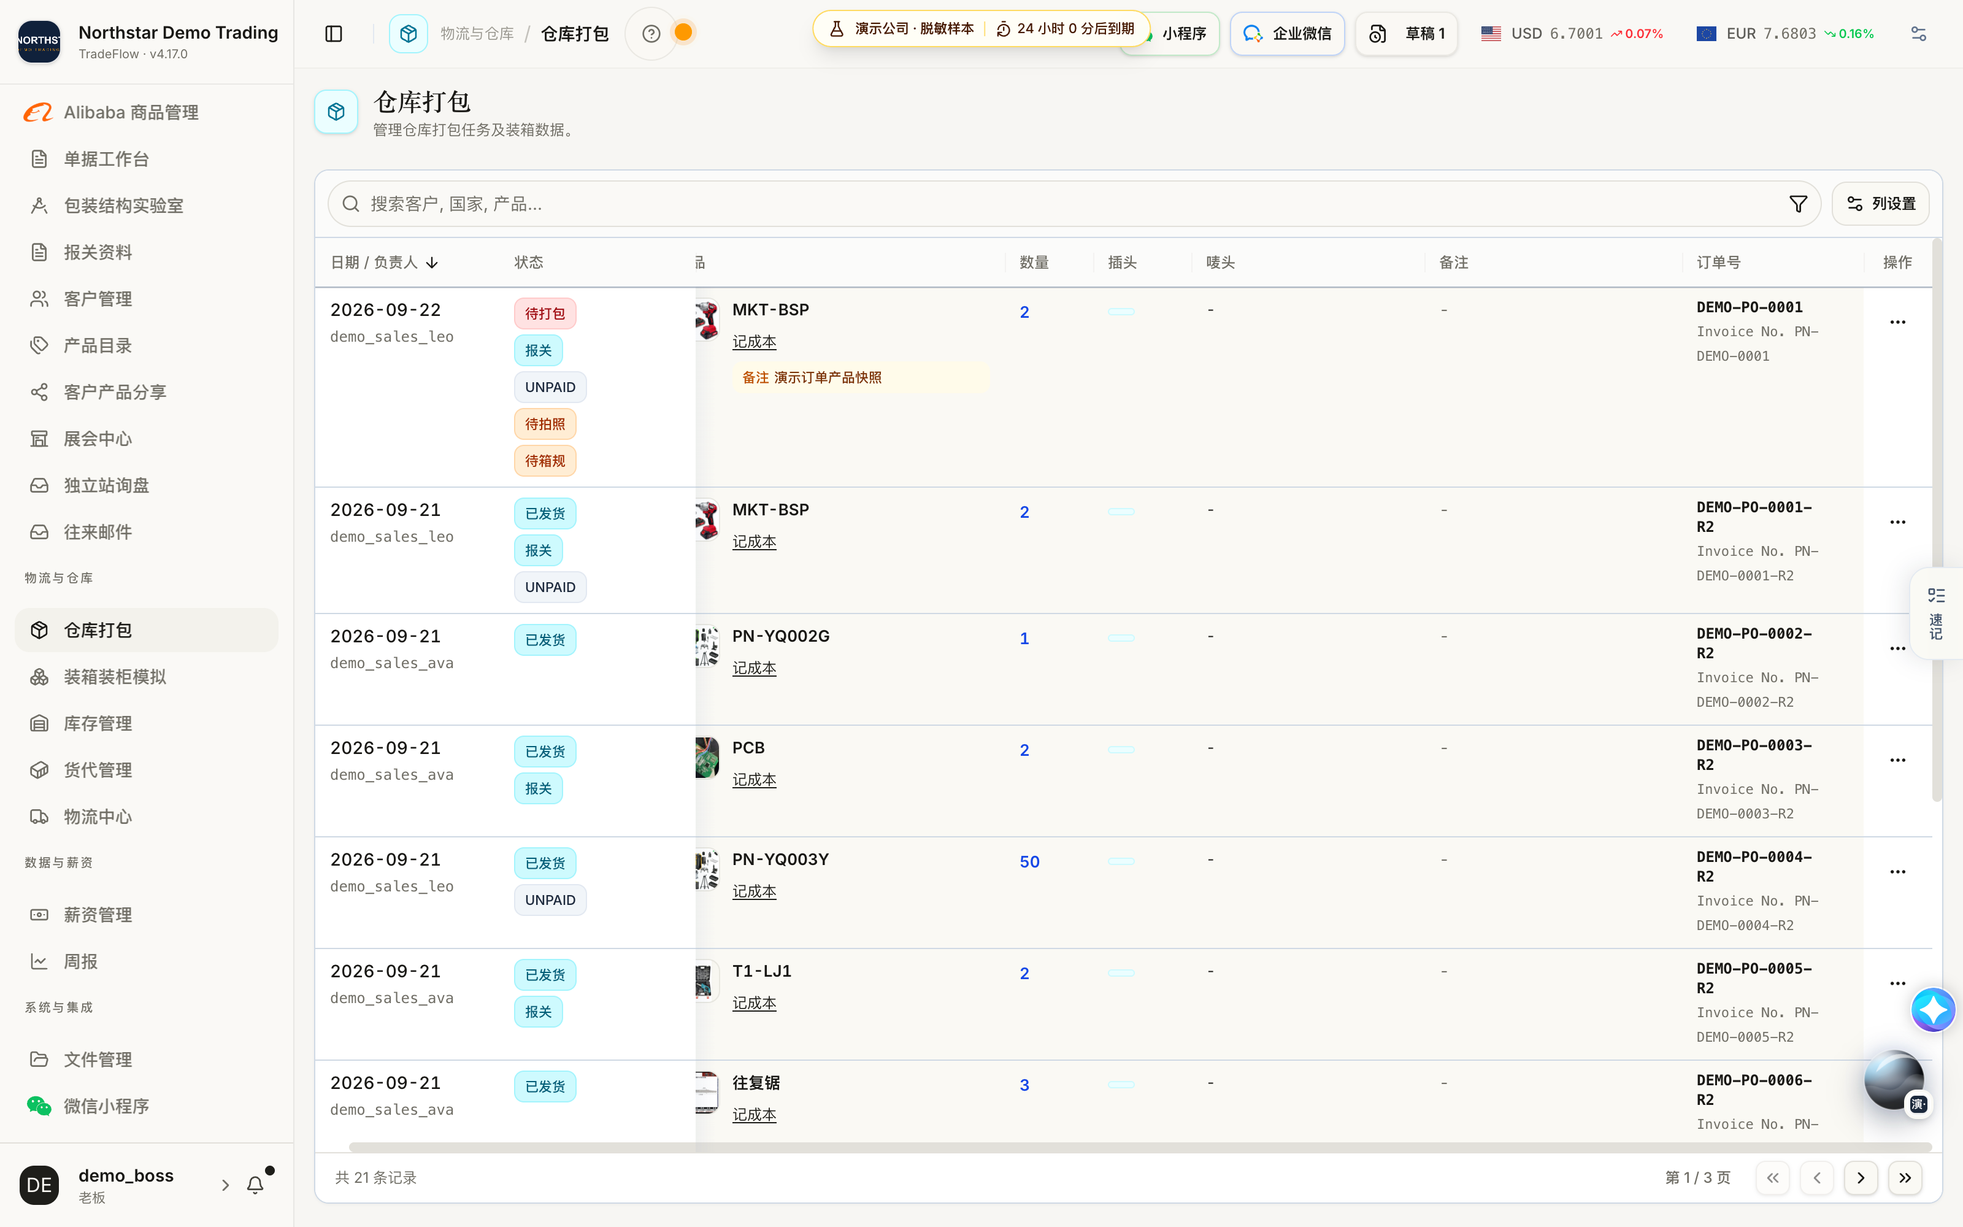Open the notifications bell
The height and width of the screenshot is (1227, 1963).
[x=255, y=1185]
